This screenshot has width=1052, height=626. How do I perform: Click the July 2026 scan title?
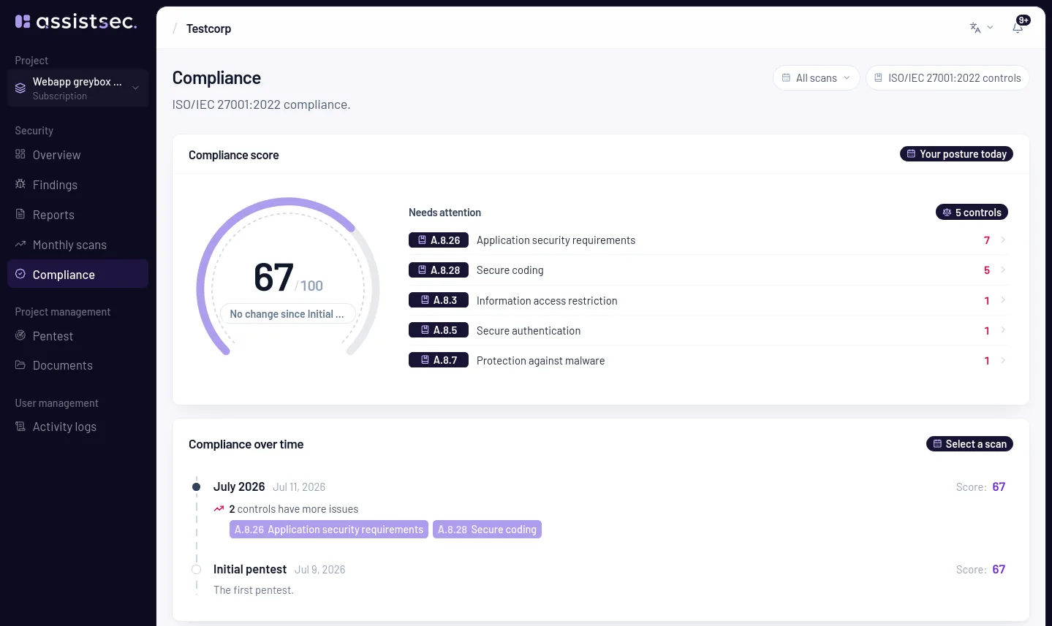pos(239,486)
